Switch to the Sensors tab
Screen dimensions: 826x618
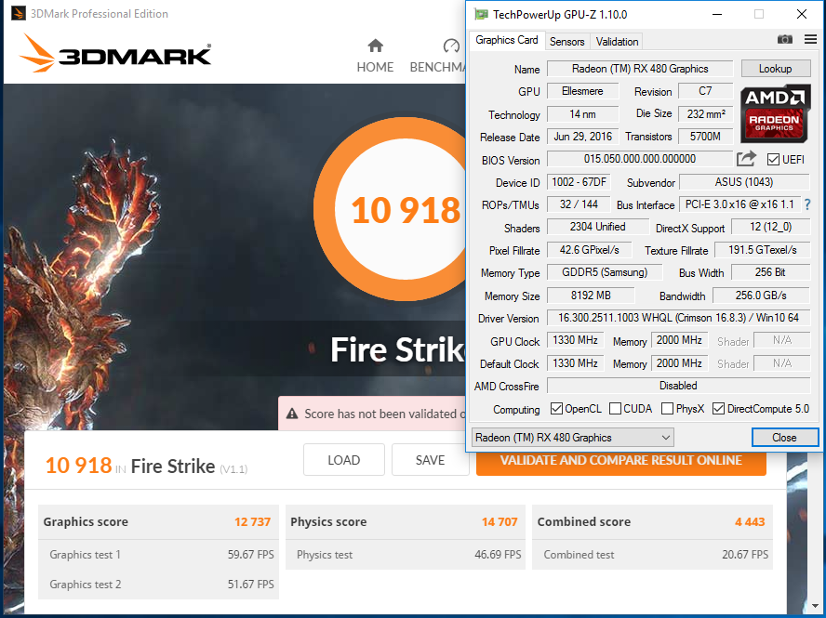(566, 42)
